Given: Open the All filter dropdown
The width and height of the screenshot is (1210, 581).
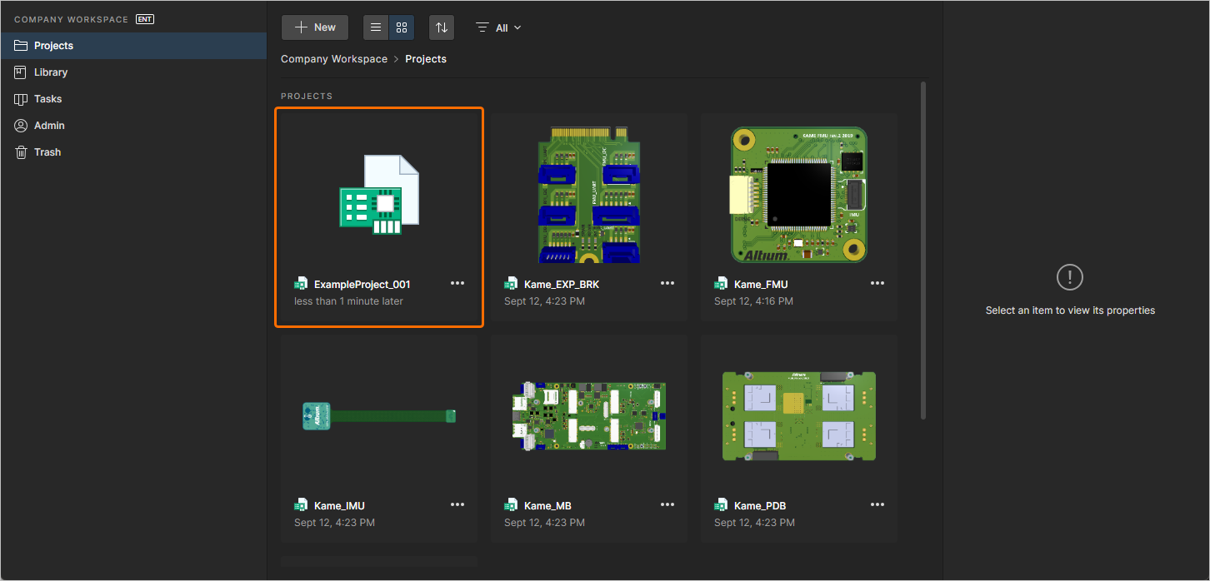Looking at the screenshot, I should (x=497, y=27).
